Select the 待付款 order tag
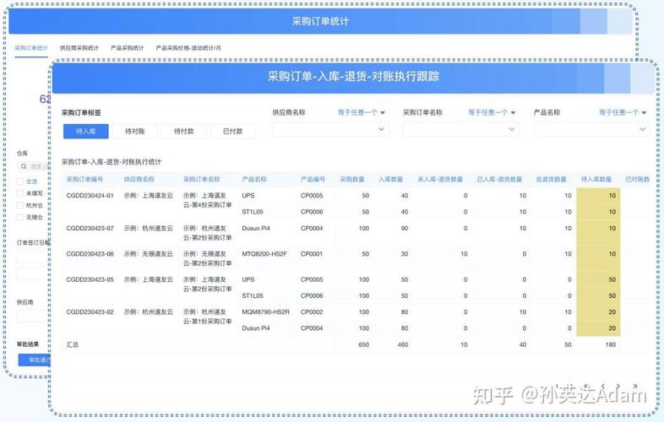This screenshot has width=664, height=422. [x=184, y=131]
